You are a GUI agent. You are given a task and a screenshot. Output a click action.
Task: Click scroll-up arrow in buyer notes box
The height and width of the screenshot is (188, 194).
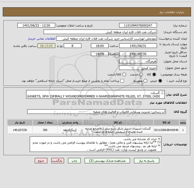coord(159,139)
